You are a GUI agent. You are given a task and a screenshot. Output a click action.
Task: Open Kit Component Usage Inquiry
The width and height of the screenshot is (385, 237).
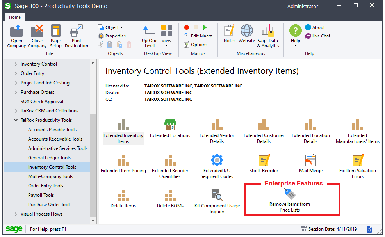pos(217,195)
